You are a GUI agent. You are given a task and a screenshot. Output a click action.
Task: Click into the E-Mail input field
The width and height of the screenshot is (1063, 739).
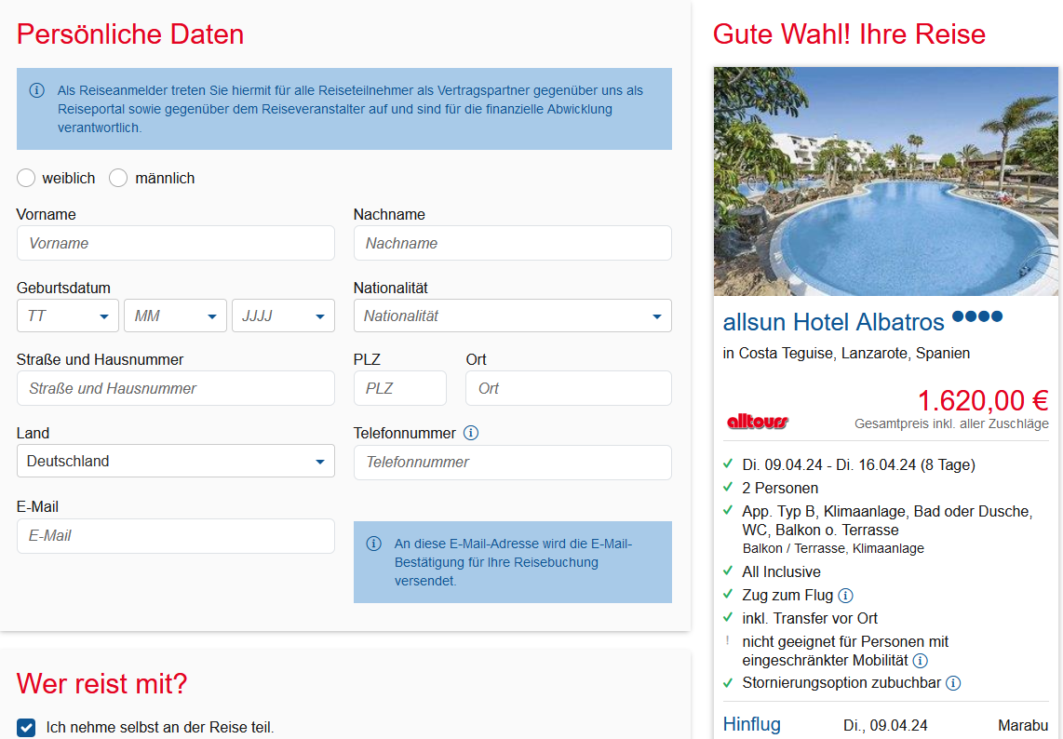click(175, 536)
